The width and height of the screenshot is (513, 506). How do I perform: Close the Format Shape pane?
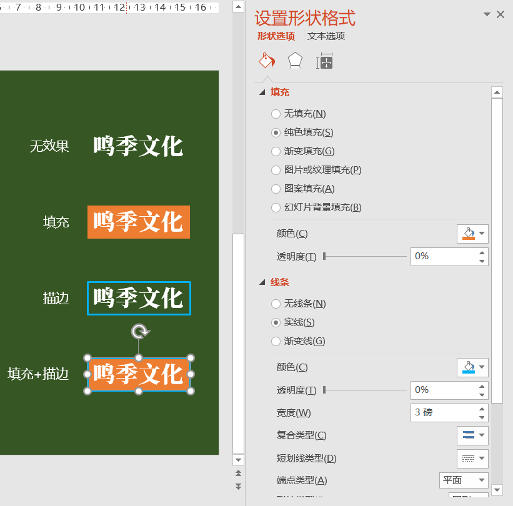click(x=501, y=14)
